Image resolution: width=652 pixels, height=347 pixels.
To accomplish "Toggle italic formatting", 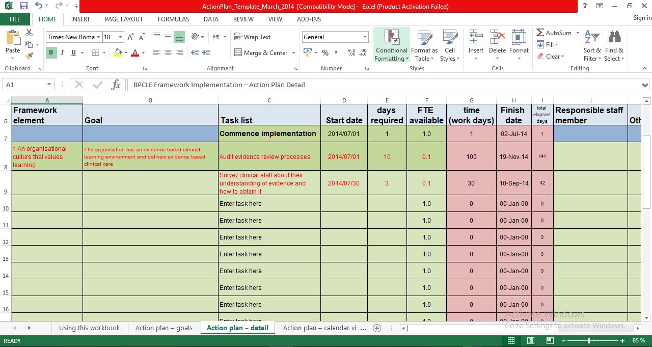I will click(x=61, y=52).
